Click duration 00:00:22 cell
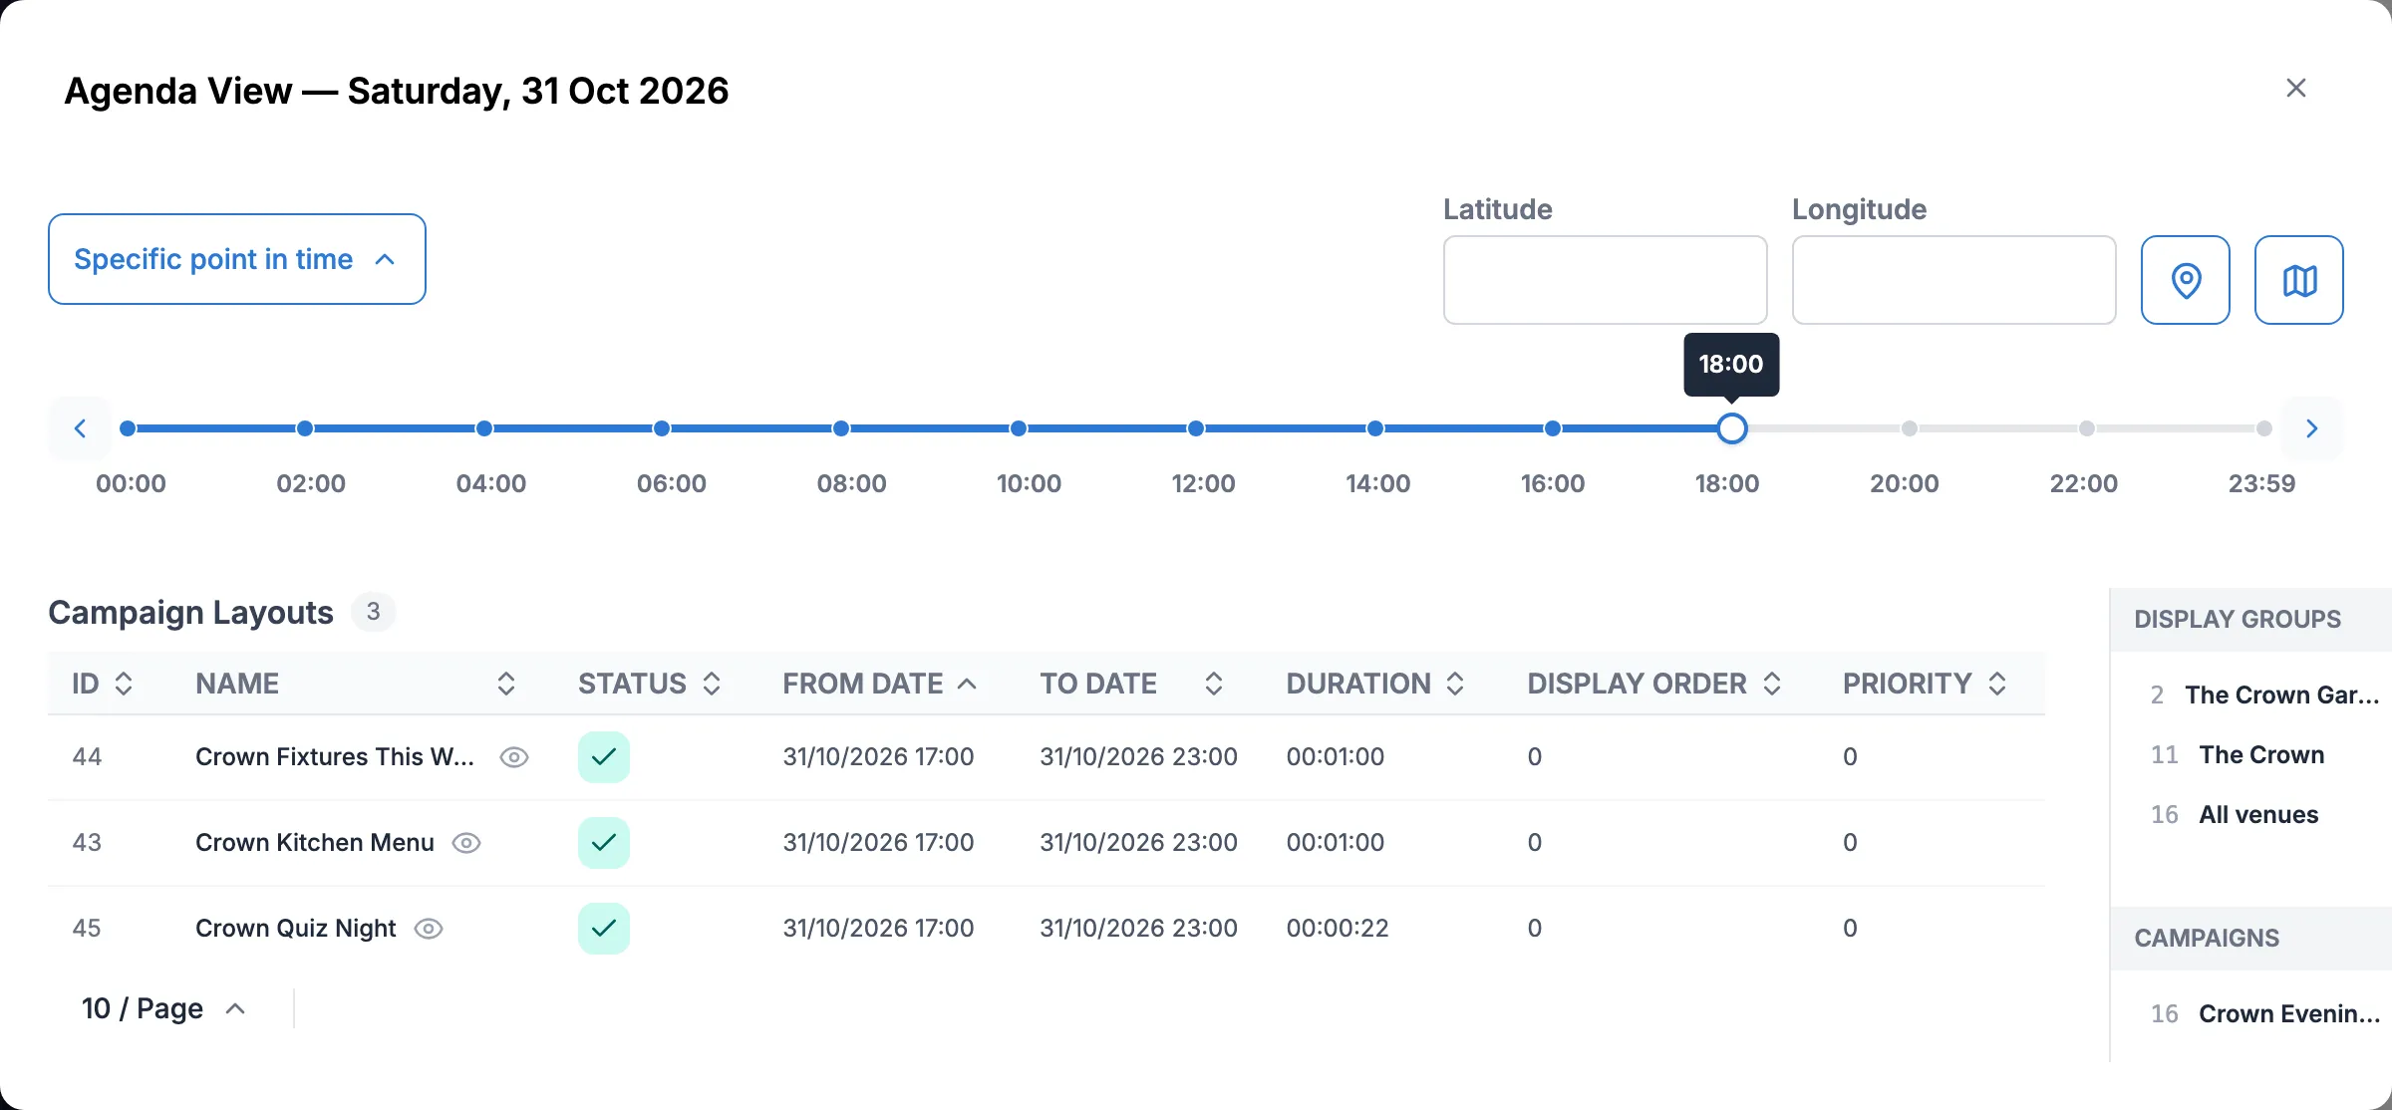The image size is (2392, 1110). [1338, 929]
